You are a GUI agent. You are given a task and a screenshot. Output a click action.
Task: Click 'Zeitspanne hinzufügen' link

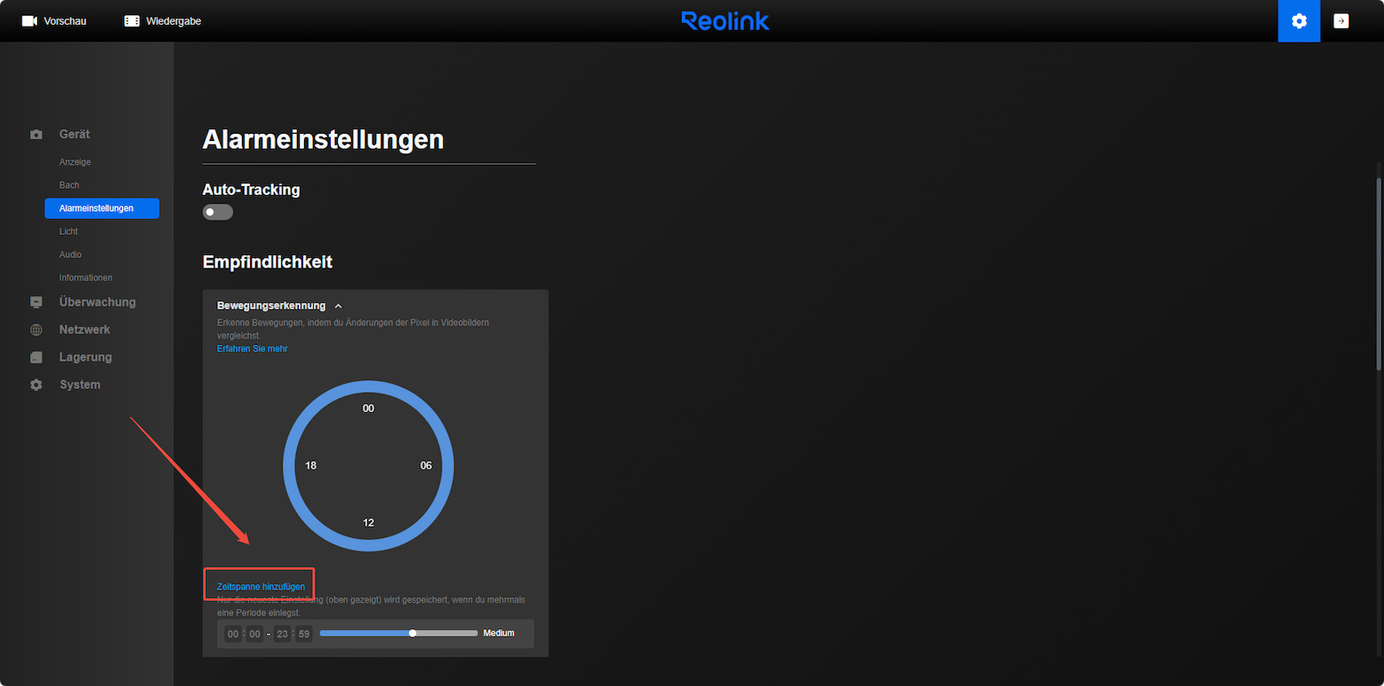pyautogui.click(x=261, y=587)
